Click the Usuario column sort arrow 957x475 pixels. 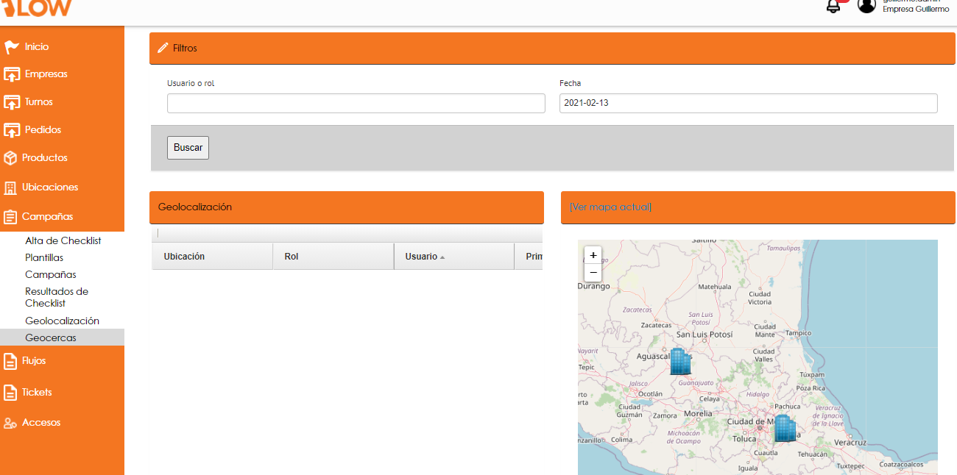[x=442, y=257]
